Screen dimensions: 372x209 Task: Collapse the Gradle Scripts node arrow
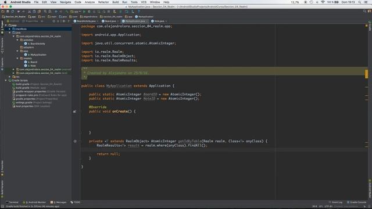pyautogui.click(x=6, y=80)
